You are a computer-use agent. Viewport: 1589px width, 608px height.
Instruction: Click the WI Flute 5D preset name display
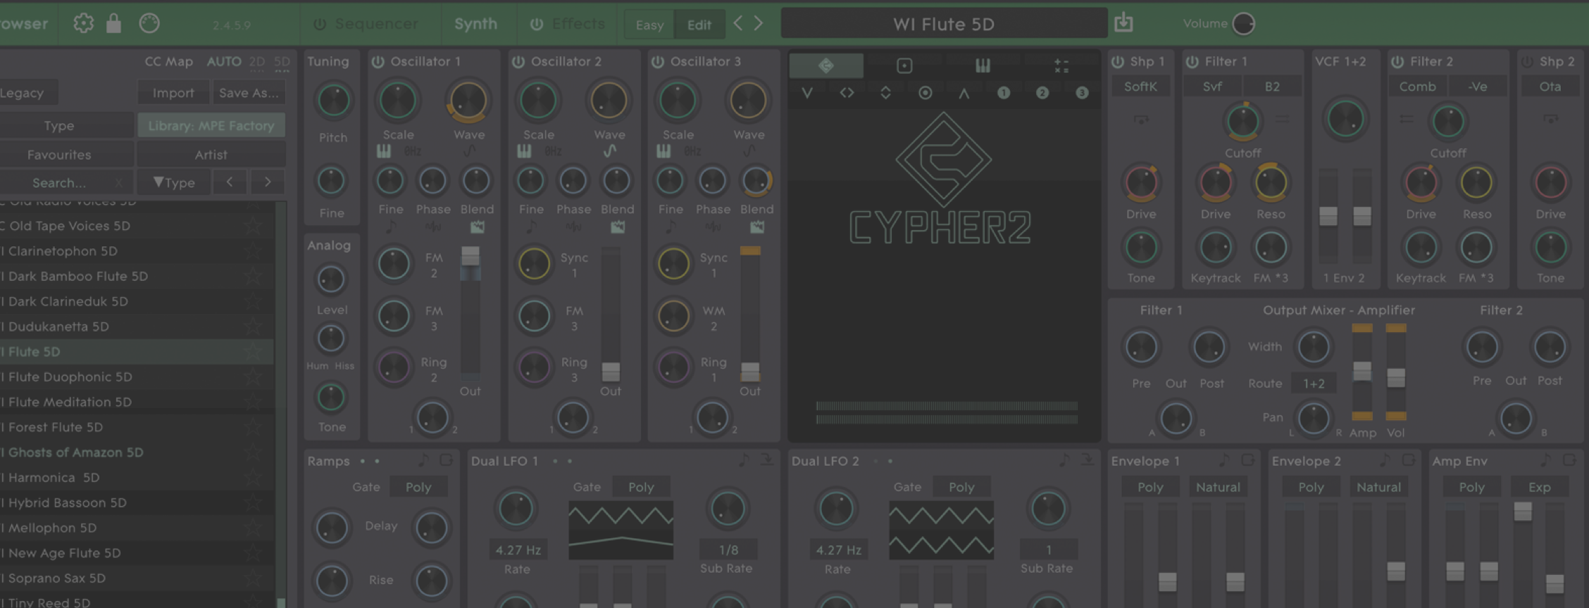pos(944,24)
